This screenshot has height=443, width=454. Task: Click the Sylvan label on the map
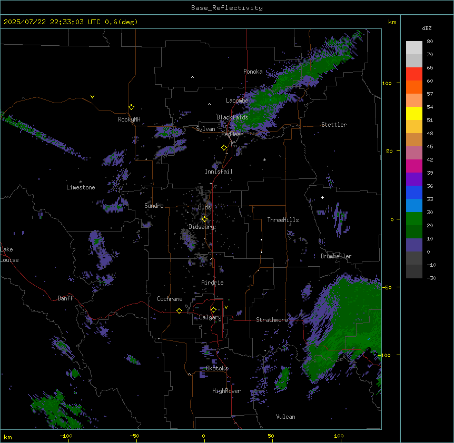click(x=205, y=129)
